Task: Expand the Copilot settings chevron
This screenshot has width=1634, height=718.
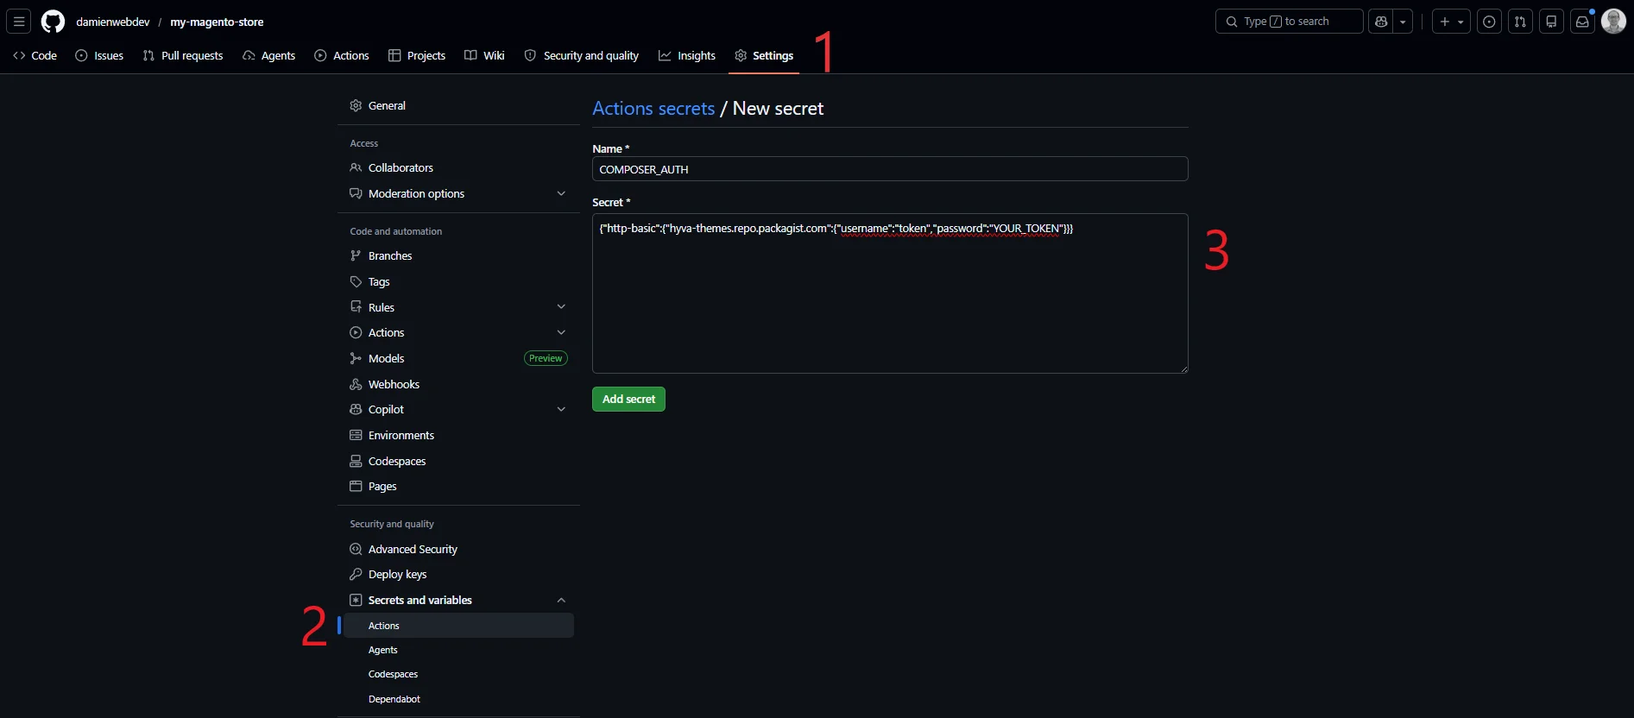Action: pos(561,409)
